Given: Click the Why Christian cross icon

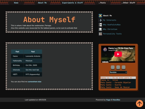Looking at the screenshot, I should (100, 29).
